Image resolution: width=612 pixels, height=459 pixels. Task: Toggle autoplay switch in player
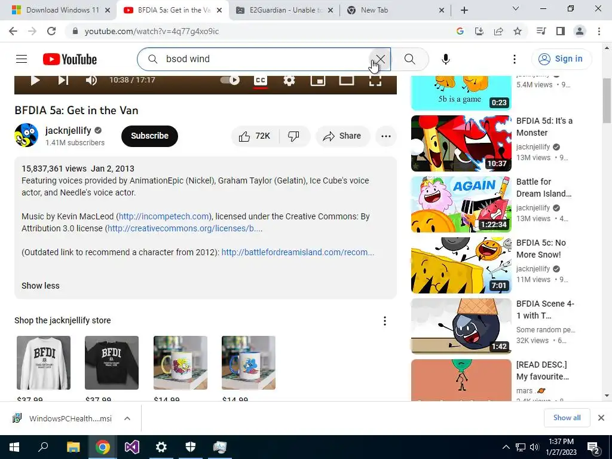tap(230, 80)
